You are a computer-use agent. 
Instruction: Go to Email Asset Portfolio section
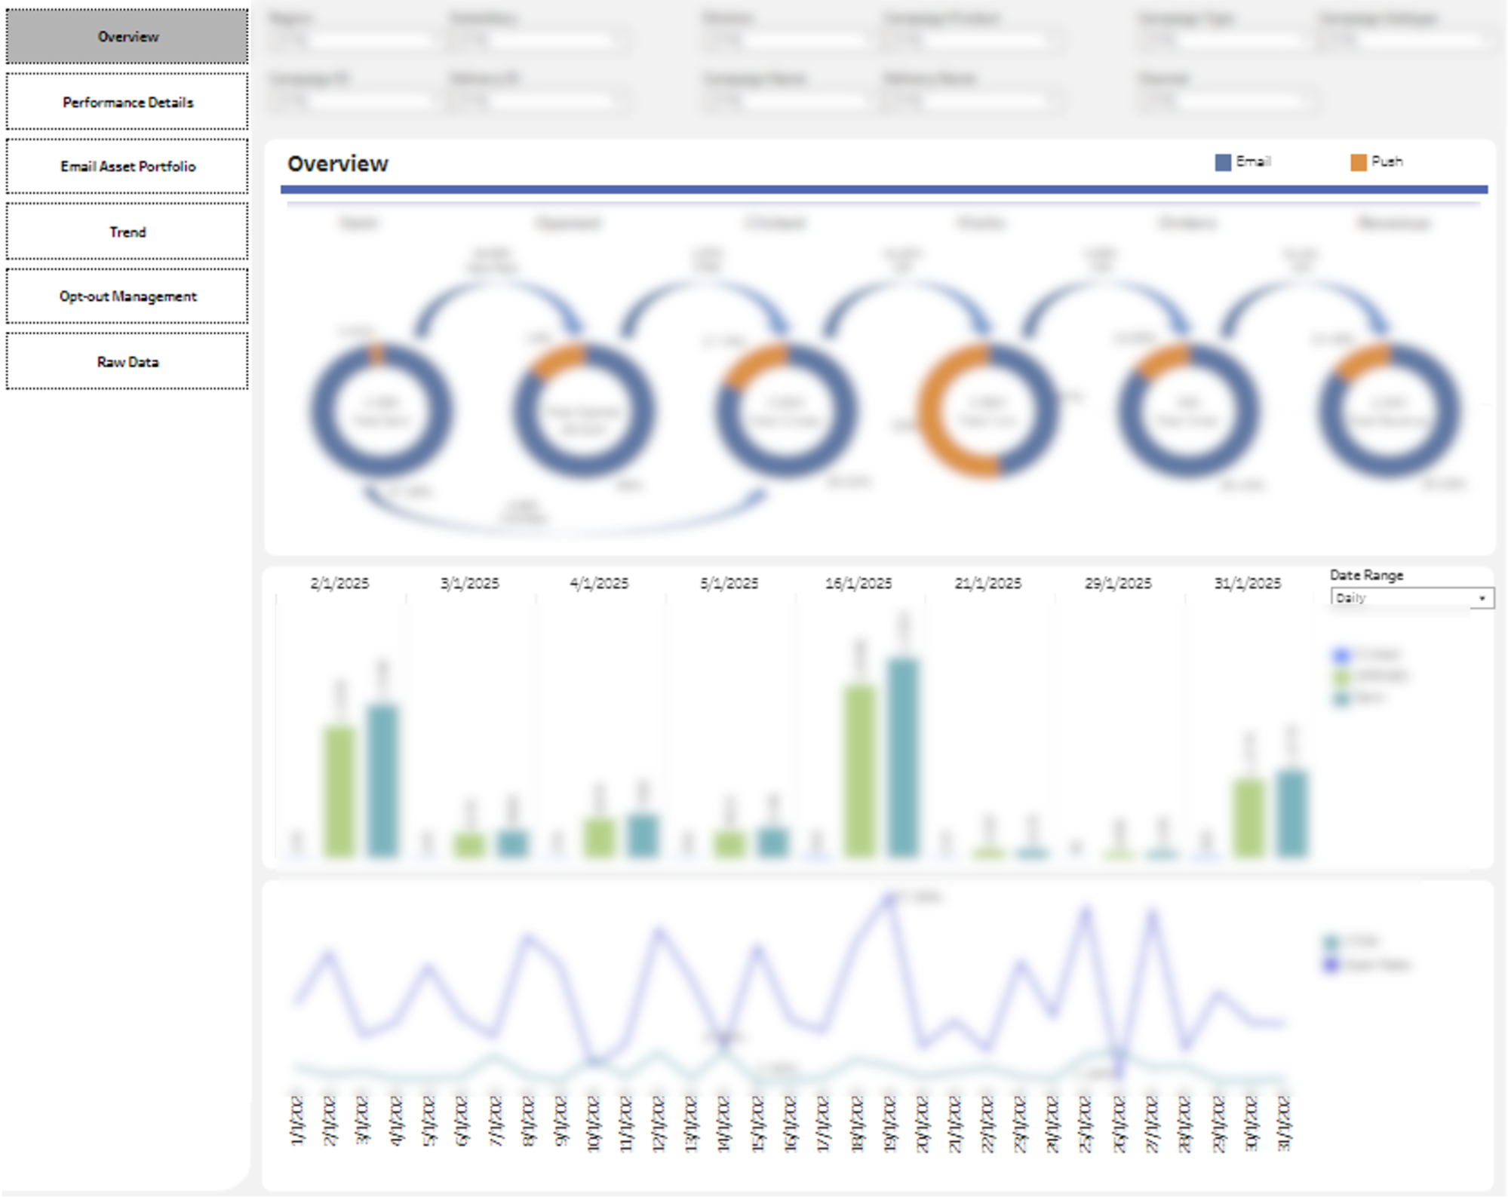pos(127,166)
